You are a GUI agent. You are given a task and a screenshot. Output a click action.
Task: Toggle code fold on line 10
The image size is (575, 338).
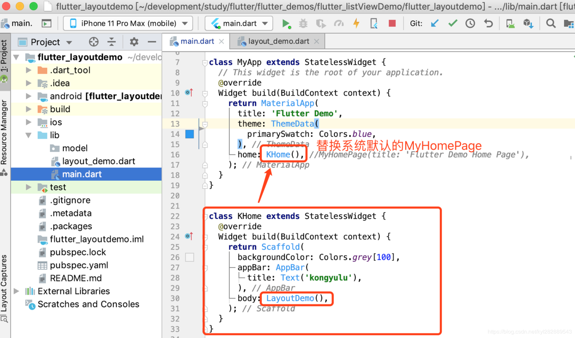(x=205, y=93)
